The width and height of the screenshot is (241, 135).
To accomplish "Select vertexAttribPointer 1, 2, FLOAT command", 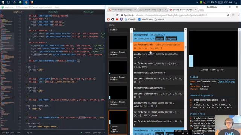I will click(158, 95).
